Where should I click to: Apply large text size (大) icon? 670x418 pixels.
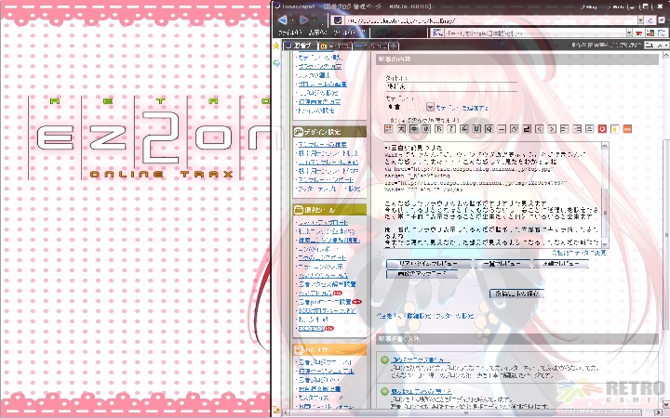(x=401, y=128)
